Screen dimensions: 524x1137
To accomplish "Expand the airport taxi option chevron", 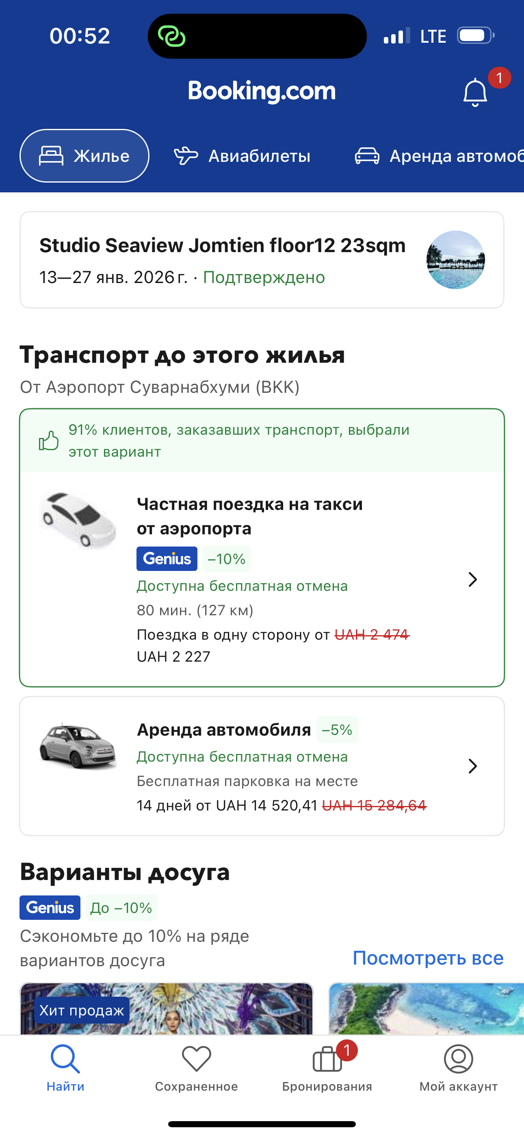I will (x=472, y=579).
